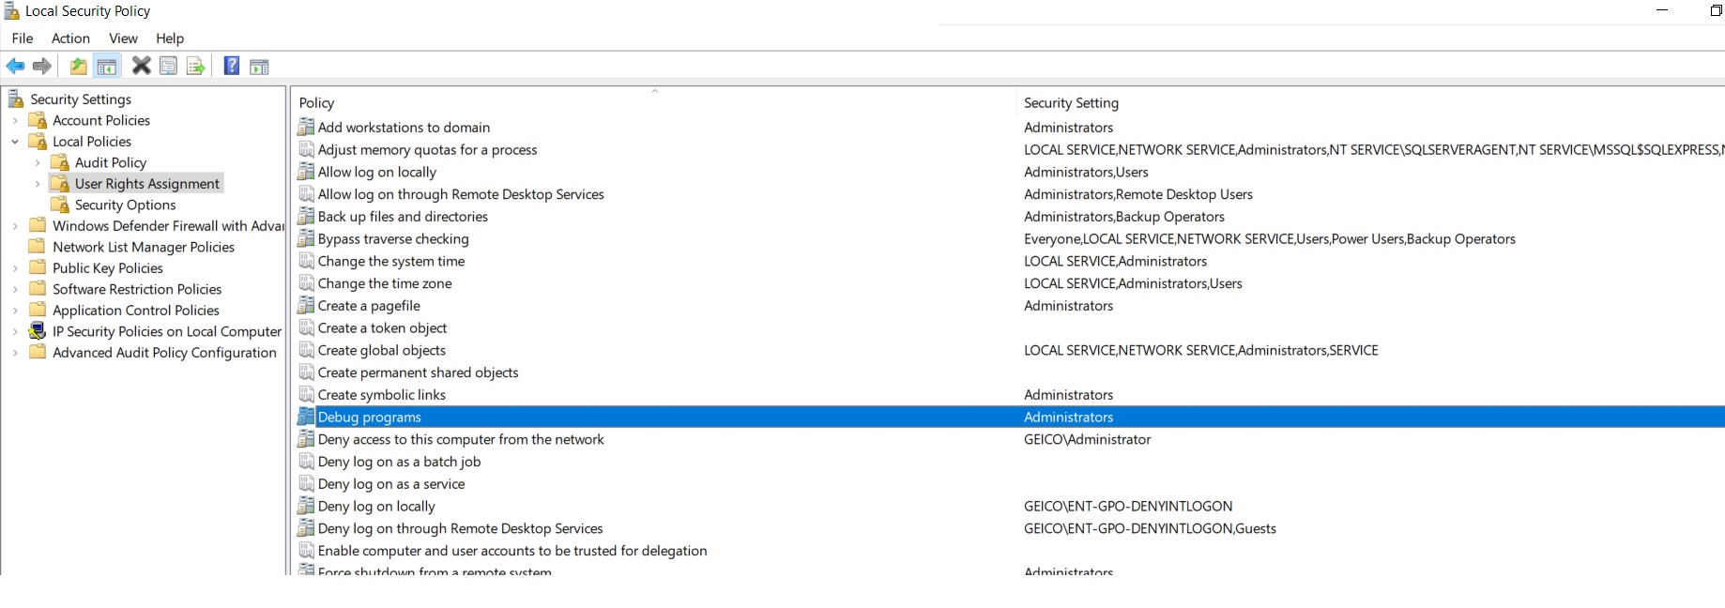This screenshot has width=1725, height=608.
Task: Click GEICO\ENT-GPO-DENYINTLOGON setting for Deny log on locally
Action: pos(1128,506)
